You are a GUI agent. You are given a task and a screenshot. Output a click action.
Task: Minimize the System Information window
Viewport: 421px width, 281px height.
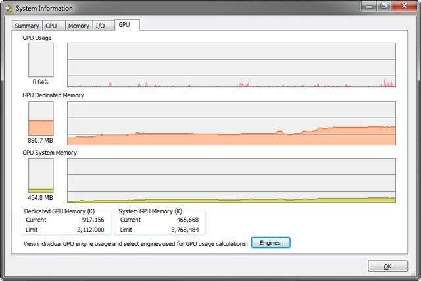click(370, 5)
